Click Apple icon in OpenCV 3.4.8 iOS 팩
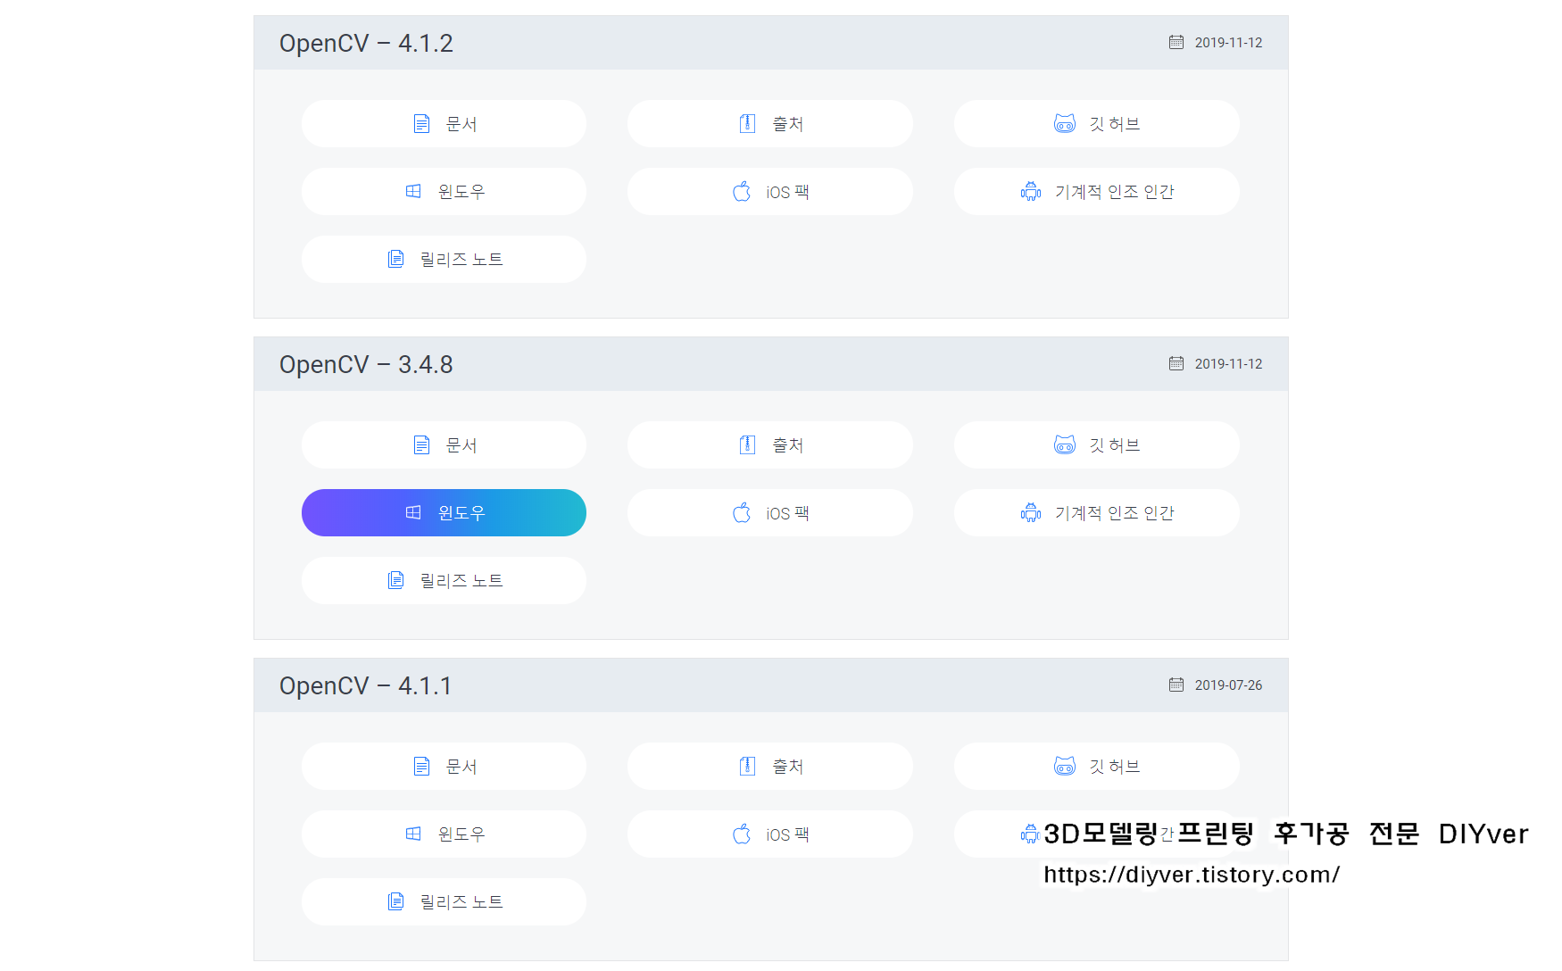Viewport: 1562px width, 971px height. (x=742, y=512)
